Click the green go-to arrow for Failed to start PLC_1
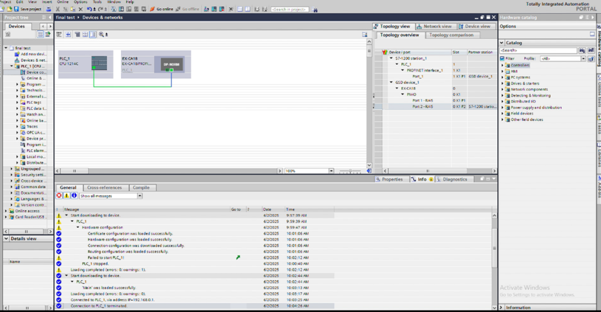The height and width of the screenshot is (312, 601). click(238, 257)
